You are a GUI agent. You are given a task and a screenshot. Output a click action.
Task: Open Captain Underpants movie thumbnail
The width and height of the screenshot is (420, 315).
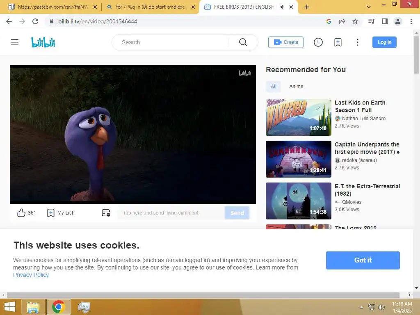[x=299, y=159]
